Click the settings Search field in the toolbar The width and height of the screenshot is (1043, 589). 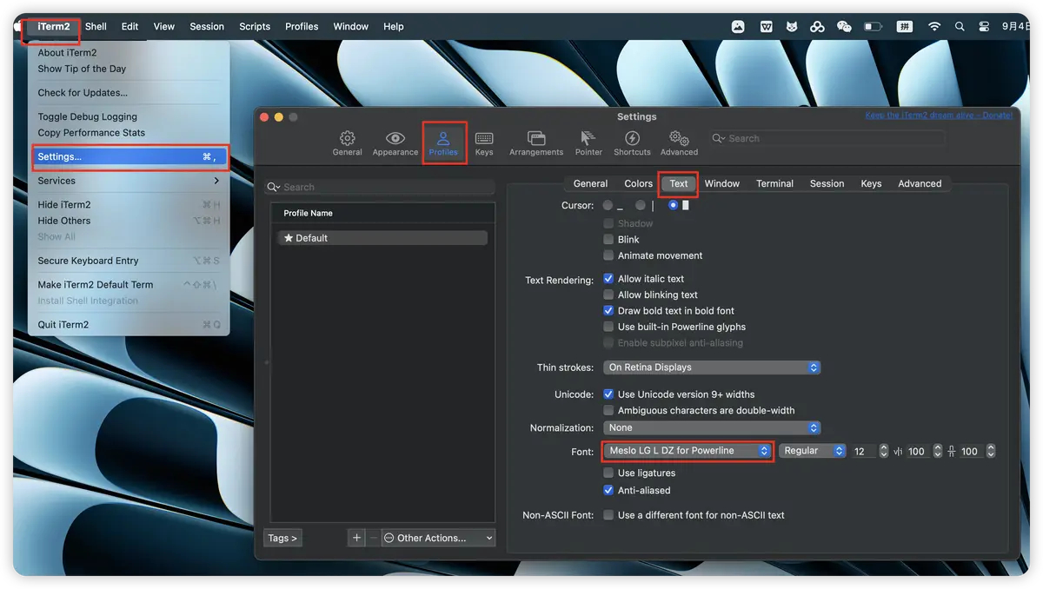tap(827, 138)
